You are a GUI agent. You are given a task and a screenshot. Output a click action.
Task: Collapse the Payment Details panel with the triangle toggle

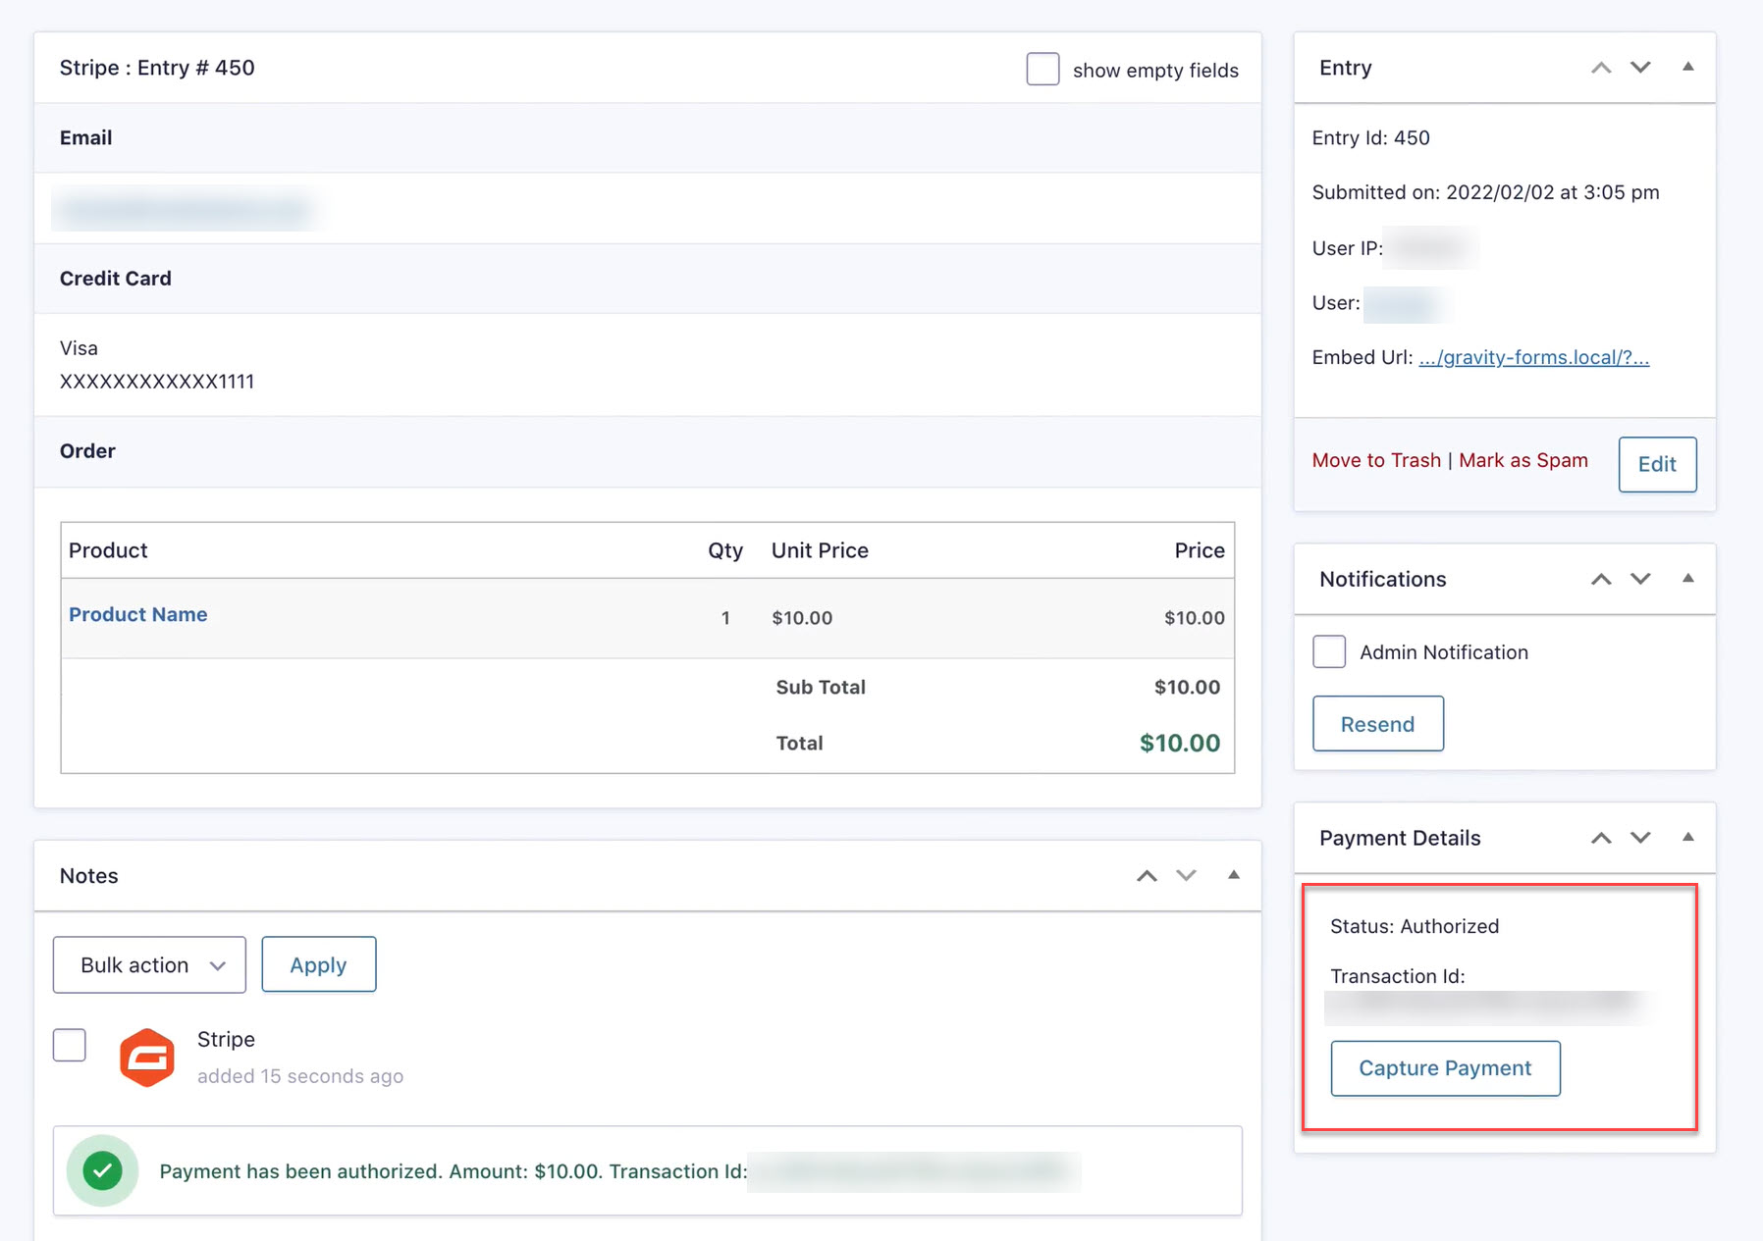coord(1688,837)
